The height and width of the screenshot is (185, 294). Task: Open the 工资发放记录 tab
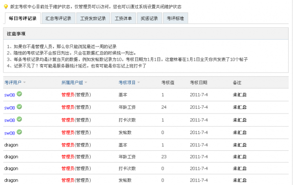point(93,18)
